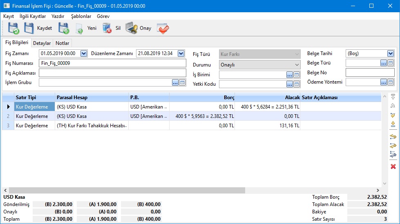
Task: Delete the record with Sil
Action: point(111,28)
